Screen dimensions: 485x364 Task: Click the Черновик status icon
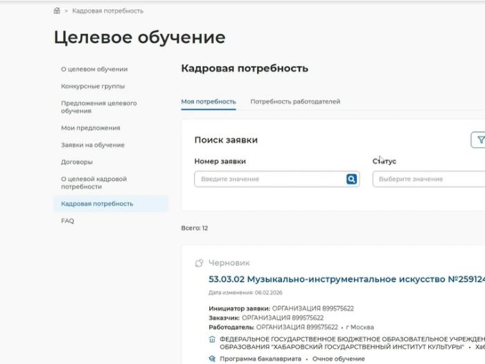pos(200,263)
